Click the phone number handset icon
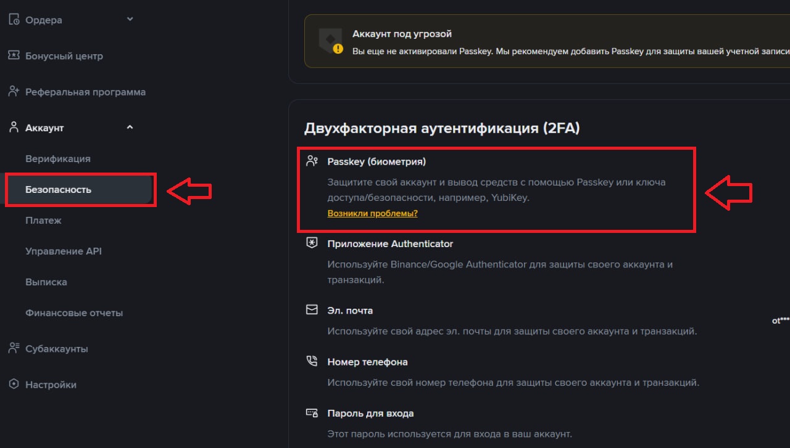790x448 pixels. point(312,361)
